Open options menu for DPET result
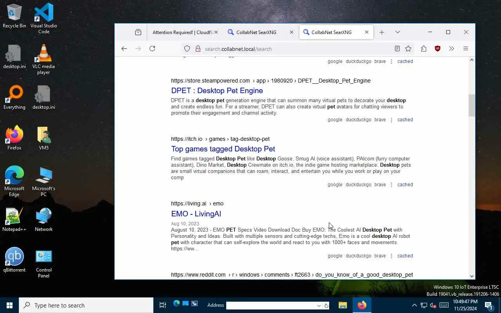 [x=391, y=120]
